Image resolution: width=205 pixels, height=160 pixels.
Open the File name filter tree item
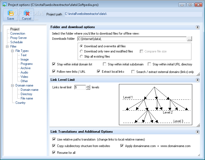pyautogui.click(x=27, y=98)
